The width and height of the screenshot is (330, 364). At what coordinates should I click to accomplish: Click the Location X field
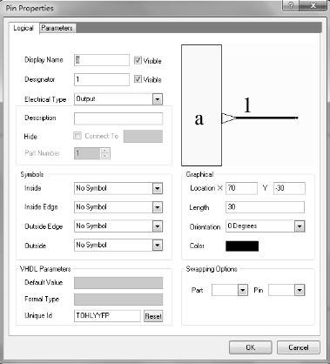click(x=241, y=188)
